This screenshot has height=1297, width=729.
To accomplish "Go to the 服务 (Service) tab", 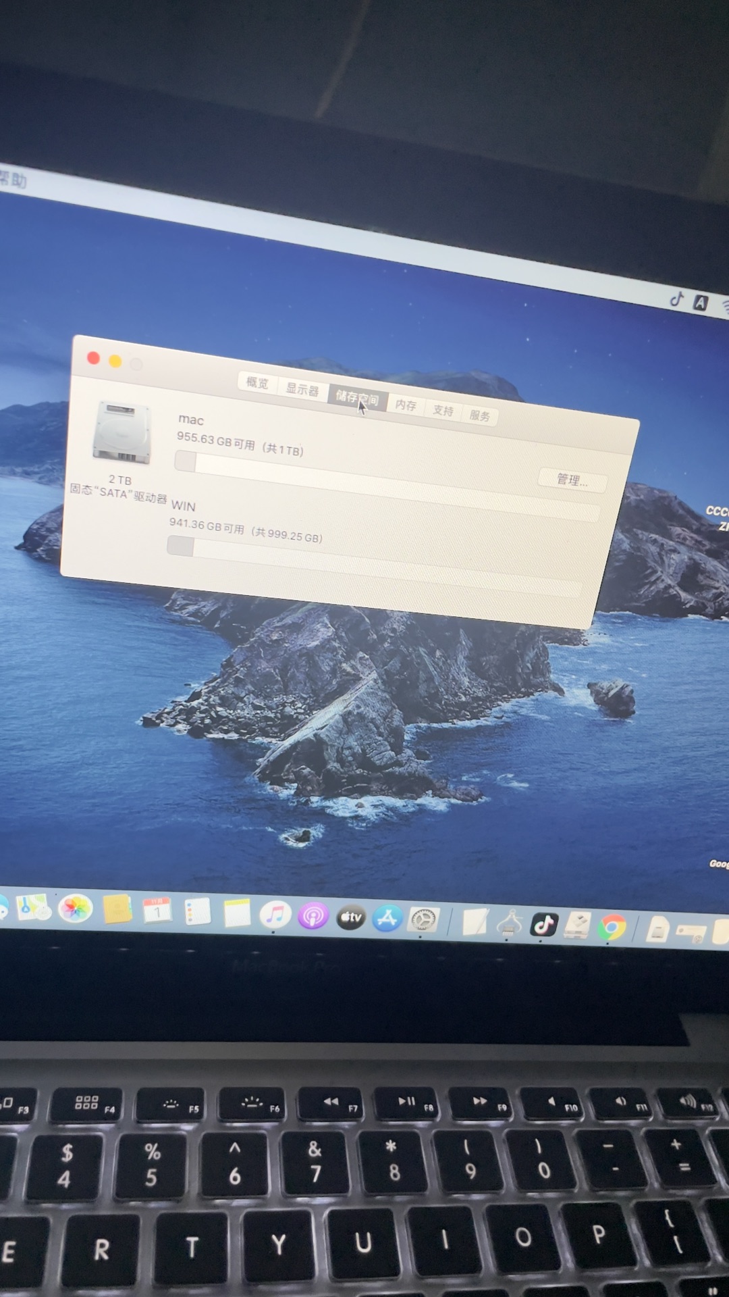I will coord(480,416).
